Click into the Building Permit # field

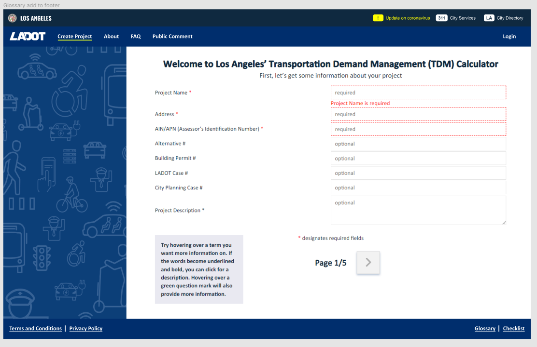[418, 159]
